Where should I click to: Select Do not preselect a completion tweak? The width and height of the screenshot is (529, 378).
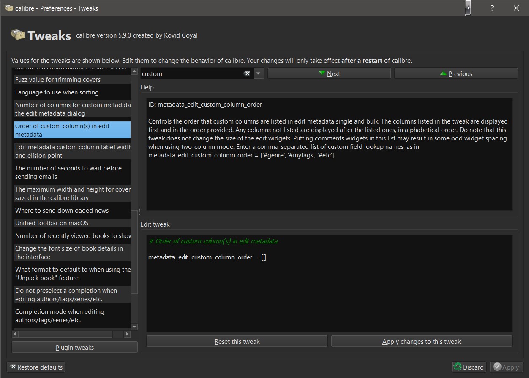click(x=72, y=295)
